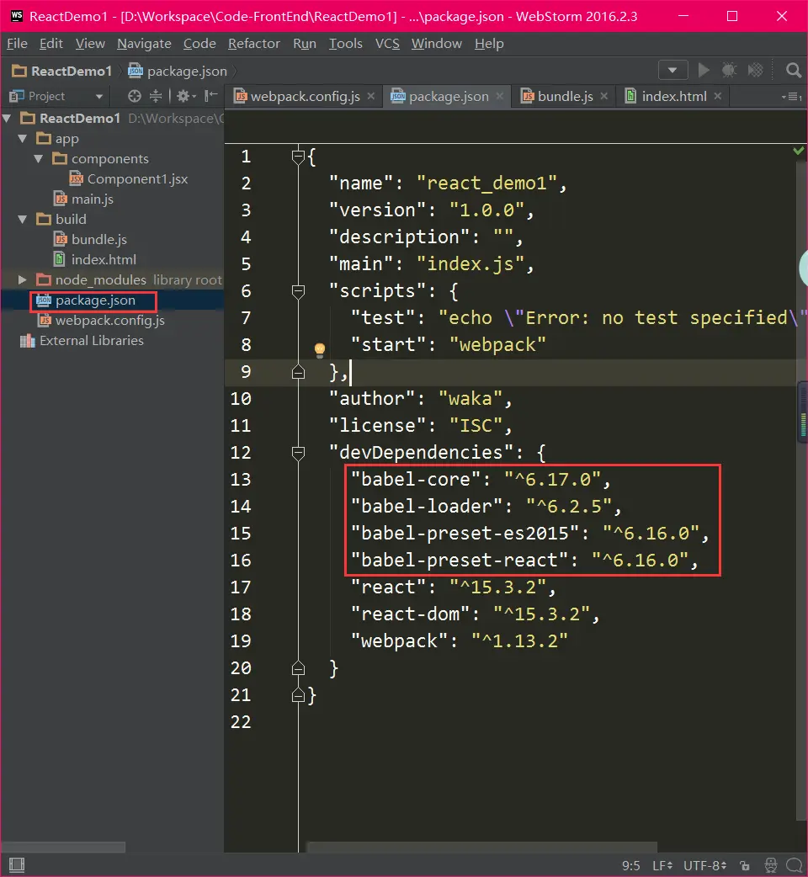Image resolution: width=808 pixels, height=877 pixels.
Task: Click package.json breadcrumb in navigation bar
Action: point(178,71)
